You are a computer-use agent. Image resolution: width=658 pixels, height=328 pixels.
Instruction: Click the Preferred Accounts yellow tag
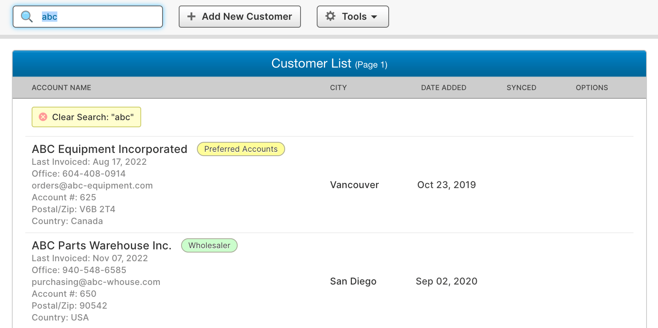[x=241, y=149]
